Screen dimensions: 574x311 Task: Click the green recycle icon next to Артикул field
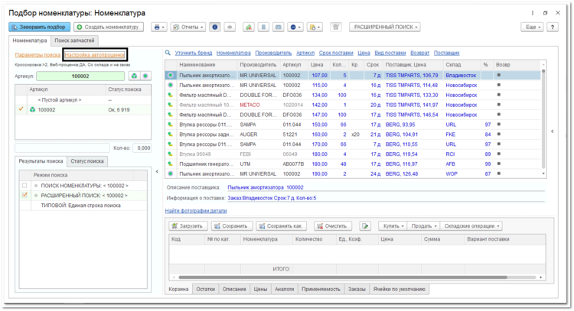click(x=135, y=76)
